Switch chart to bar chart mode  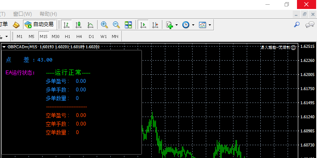66,25
